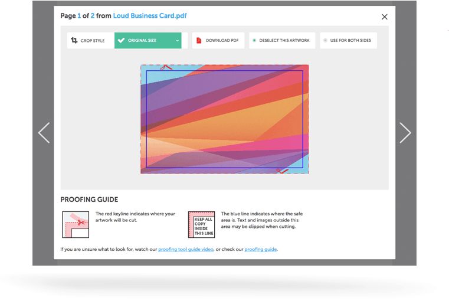Click the red PDF file icon

tap(199, 40)
